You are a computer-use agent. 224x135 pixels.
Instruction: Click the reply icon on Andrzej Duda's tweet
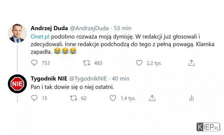[34, 63]
